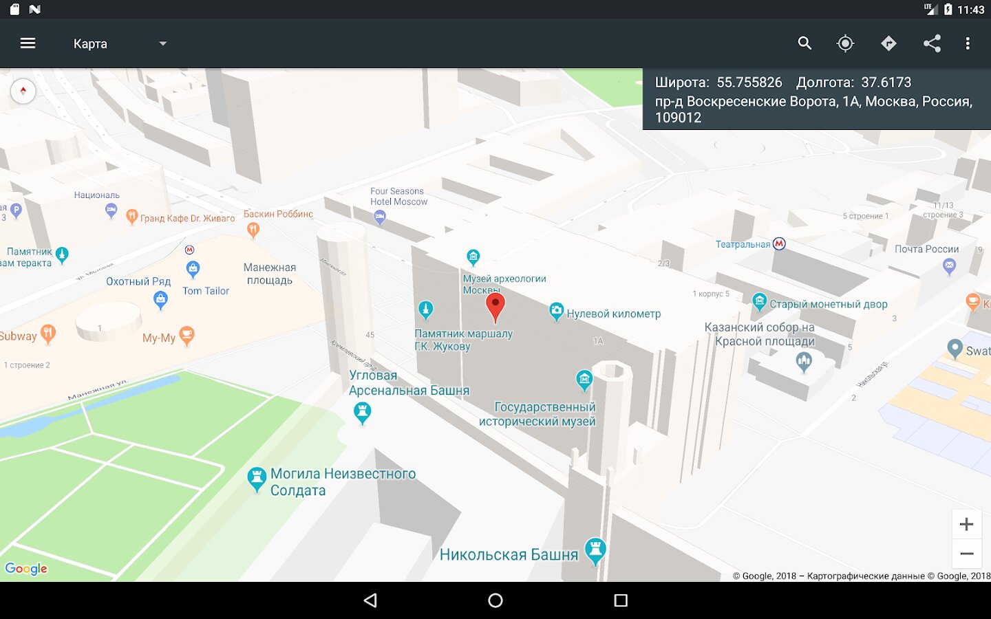Reset map orientation with compass
991x619 pixels.
click(23, 91)
